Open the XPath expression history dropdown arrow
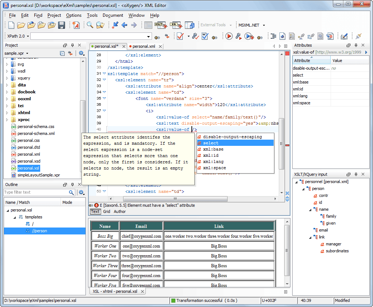 pos(148,36)
